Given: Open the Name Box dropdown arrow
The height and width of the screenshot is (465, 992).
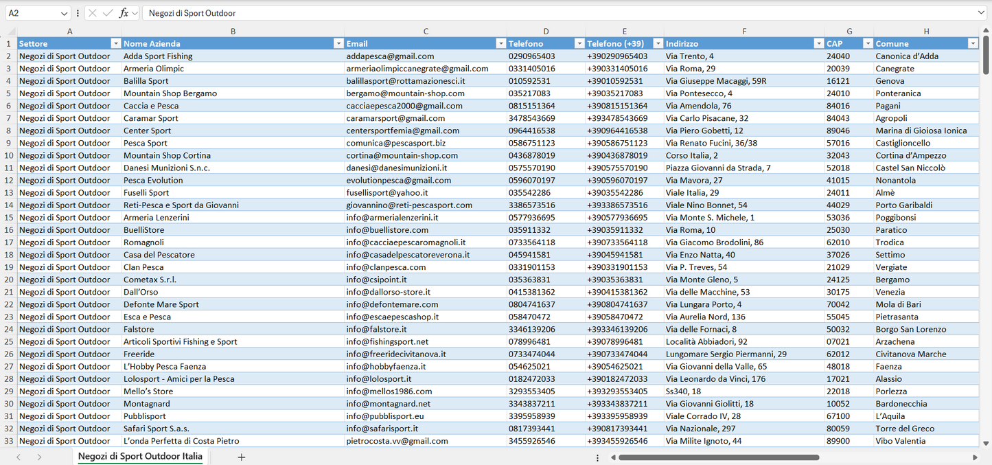Looking at the screenshot, I should pos(65,13).
